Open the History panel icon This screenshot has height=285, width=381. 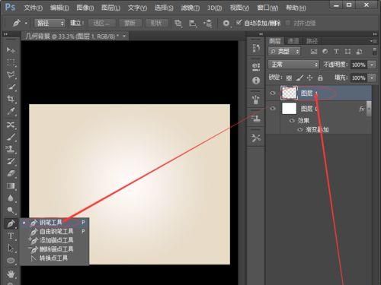pyautogui.click(x=256, y=48)
